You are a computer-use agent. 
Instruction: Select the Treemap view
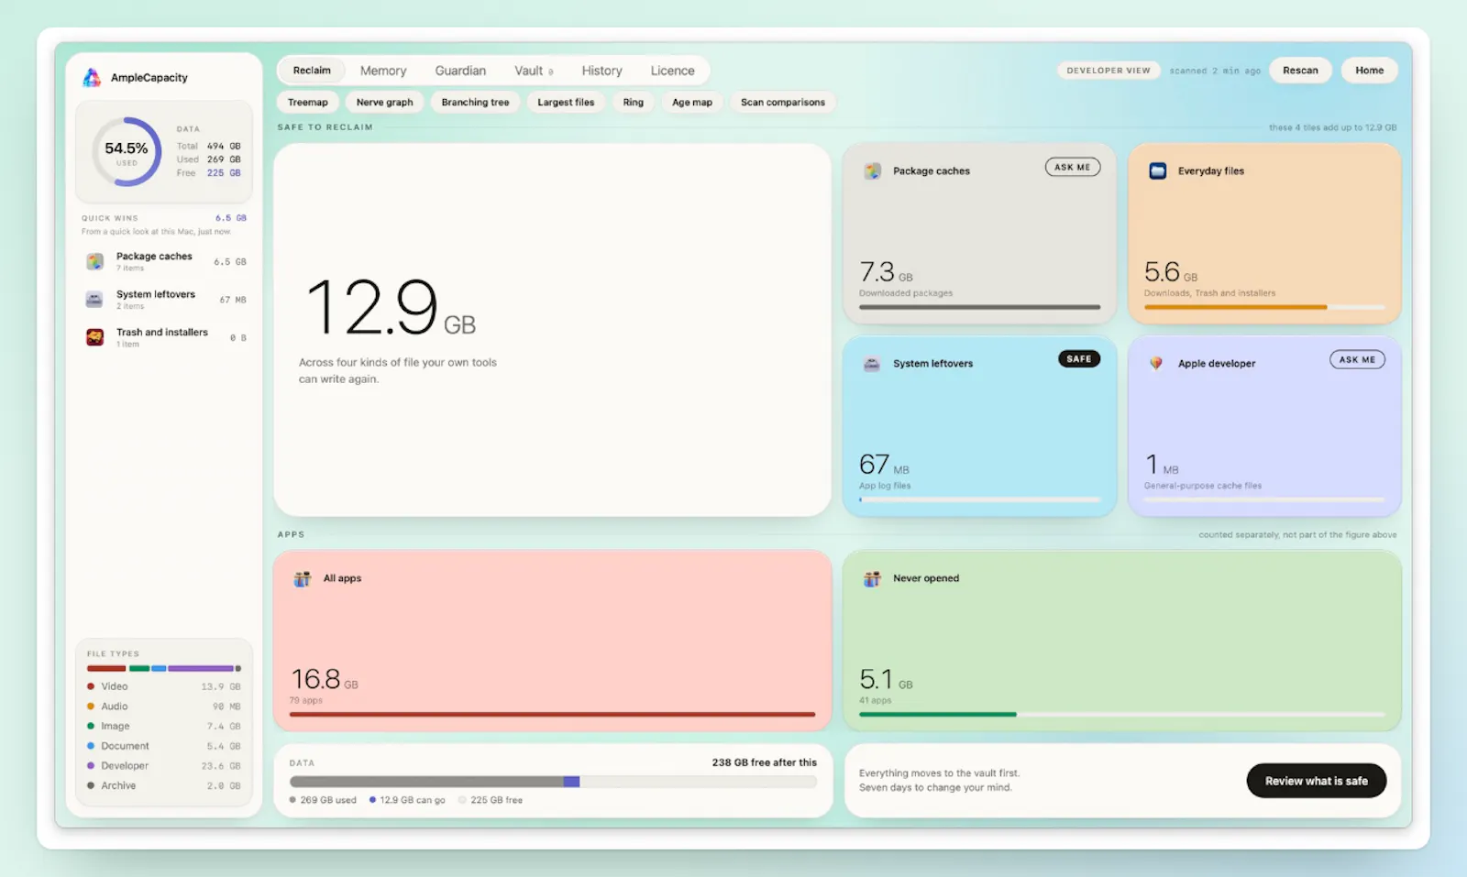click(x=308, y=103)
